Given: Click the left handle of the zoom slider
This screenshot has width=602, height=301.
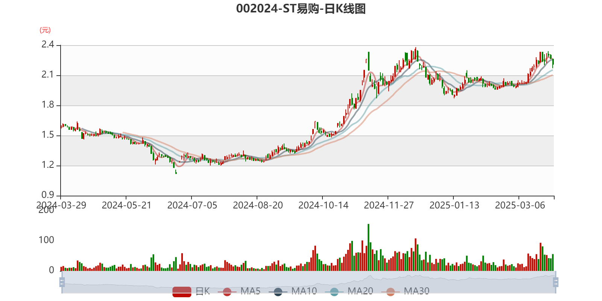Looking at the screenshot, I should coord(62,282).
